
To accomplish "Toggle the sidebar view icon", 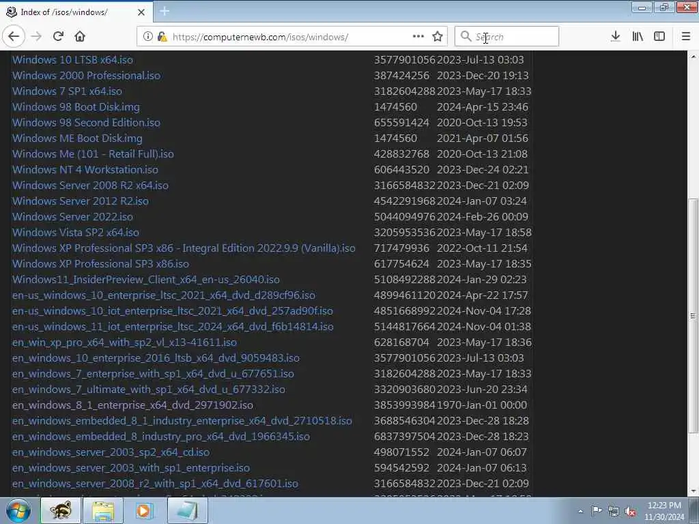I will 659,36.
